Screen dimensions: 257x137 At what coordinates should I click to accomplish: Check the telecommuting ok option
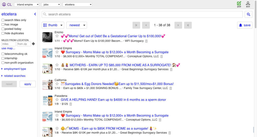pos(3,54)
